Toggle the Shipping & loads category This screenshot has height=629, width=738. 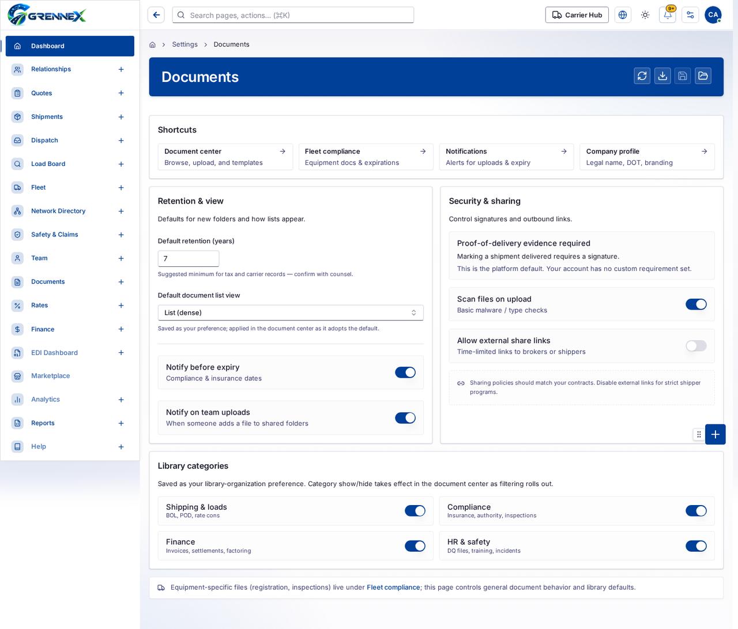coord(415,511)
